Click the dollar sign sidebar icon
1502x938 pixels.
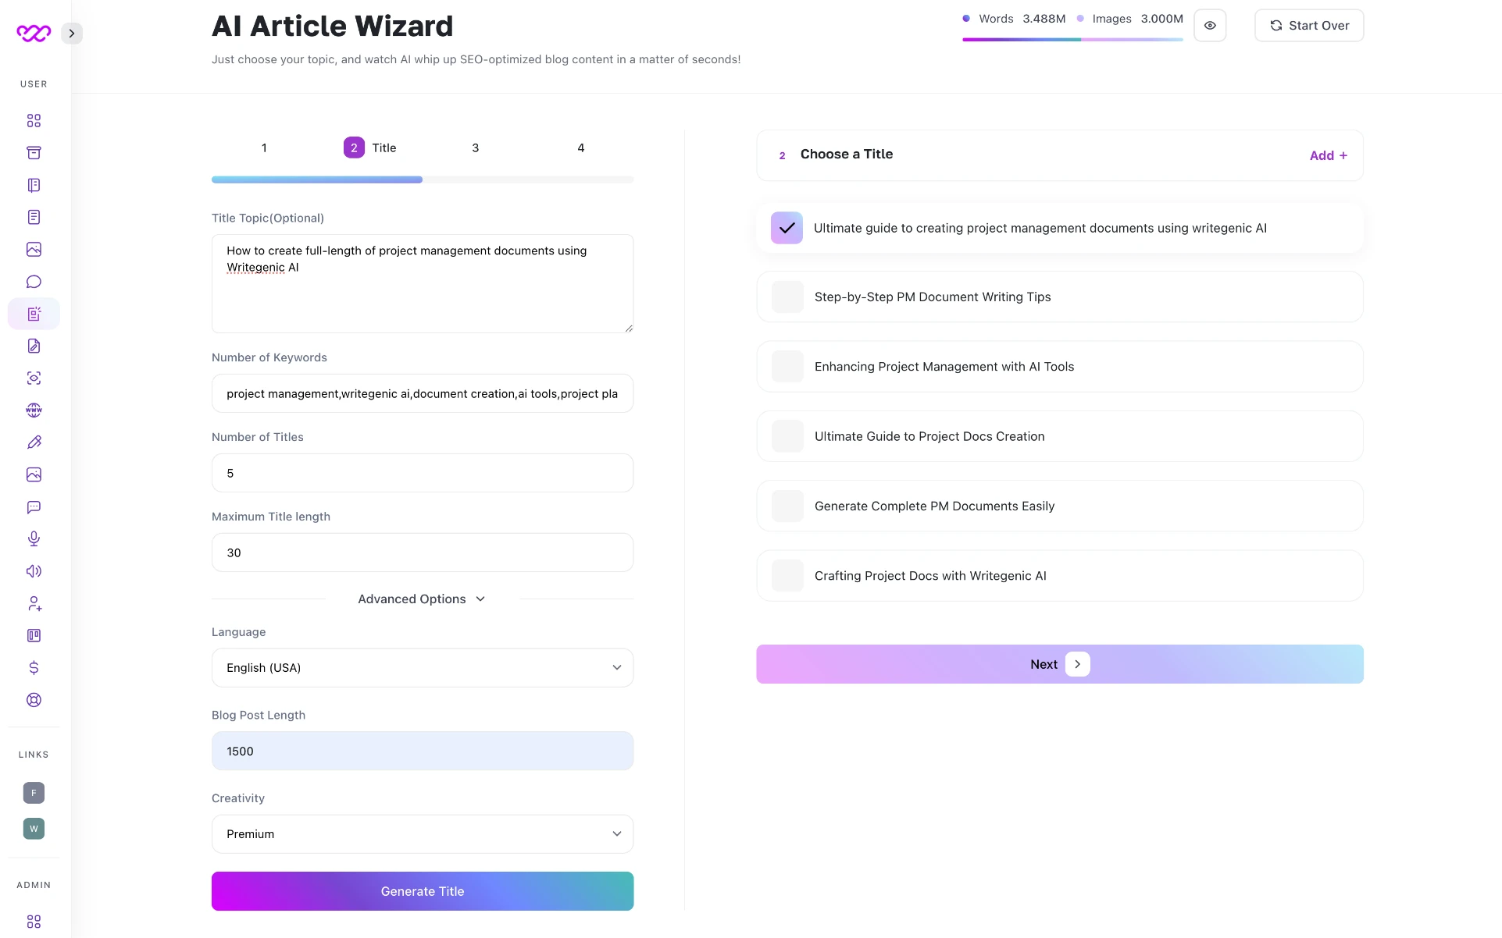[x=34, y=668]
